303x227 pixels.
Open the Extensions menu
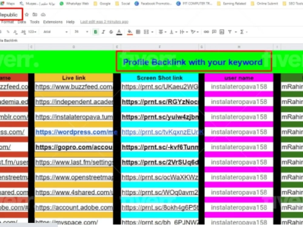[53, 22]
